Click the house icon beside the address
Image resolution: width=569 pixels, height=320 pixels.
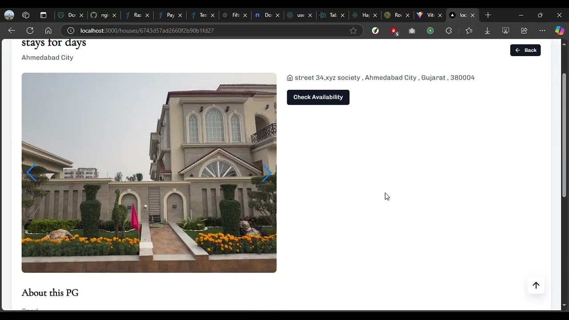click(x=290, y=78)
